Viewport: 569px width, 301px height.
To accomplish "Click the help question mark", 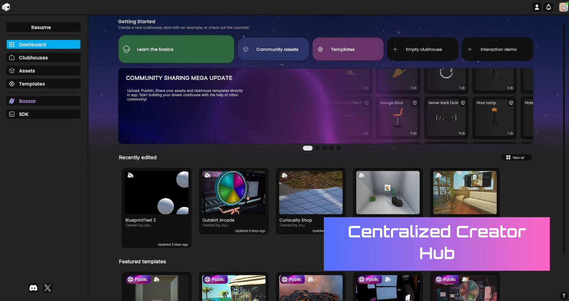I will (x=563, y=296).
